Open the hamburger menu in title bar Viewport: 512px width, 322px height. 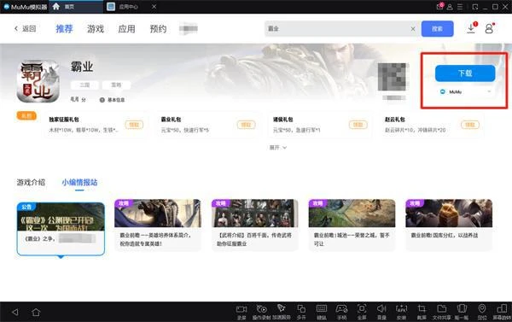coord(460,7)
